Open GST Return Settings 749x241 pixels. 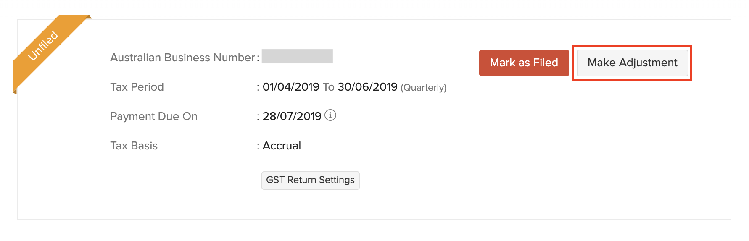(x=310, y=180)
